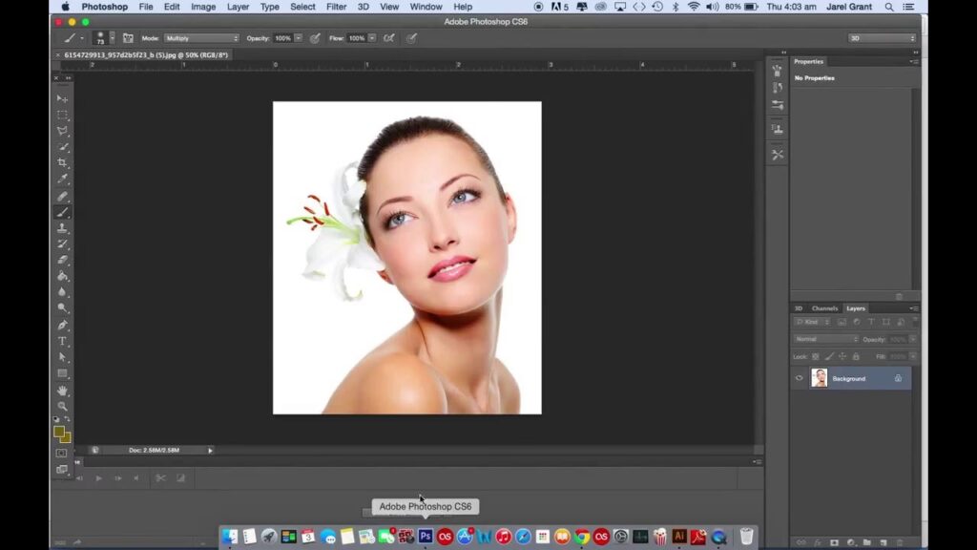
Task: Select the Horizontal Type tool
Action: pos(63,341)
